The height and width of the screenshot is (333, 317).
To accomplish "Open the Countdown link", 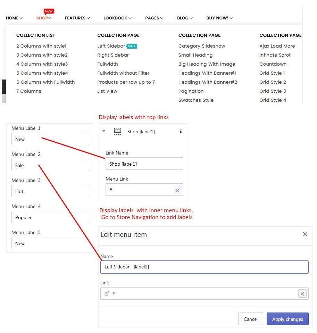I will click(x=273, y=64).
